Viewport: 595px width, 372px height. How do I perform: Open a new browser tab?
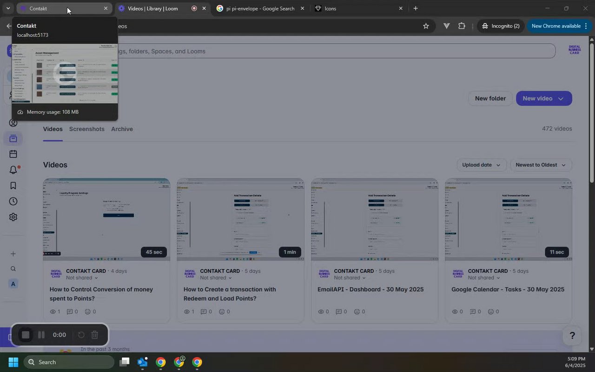pos(416,8)
